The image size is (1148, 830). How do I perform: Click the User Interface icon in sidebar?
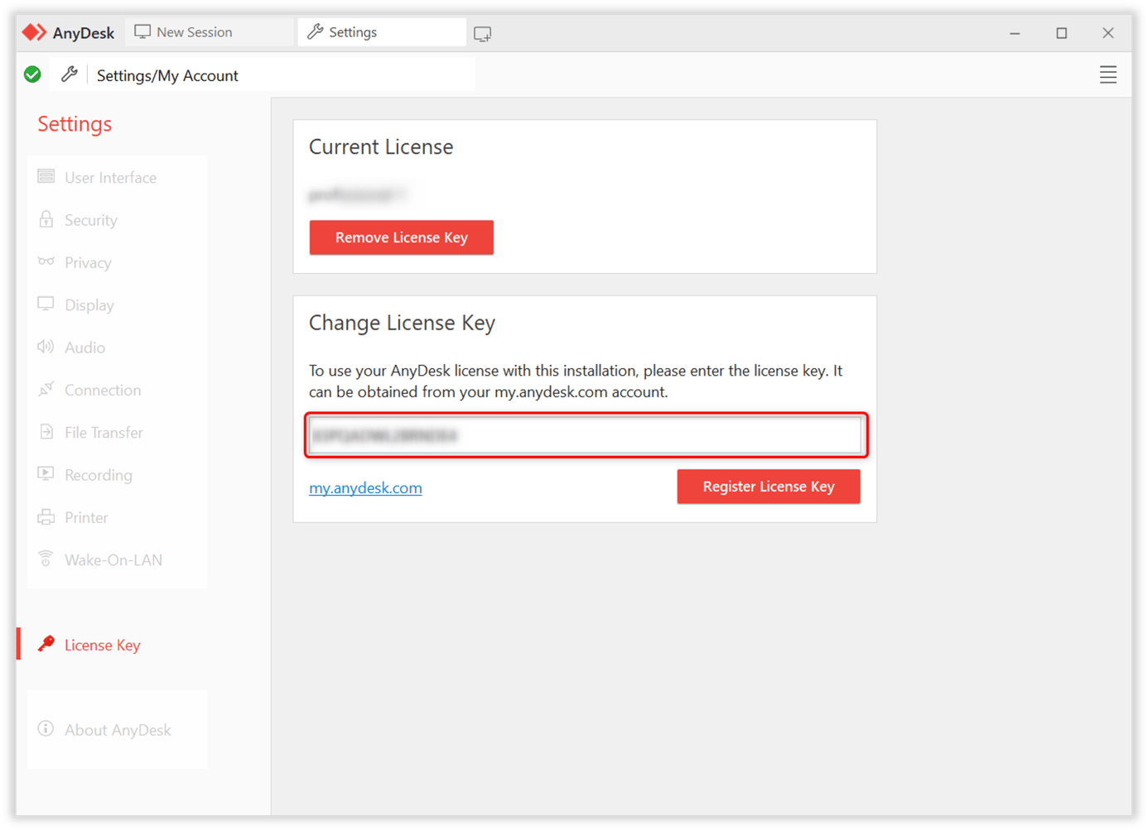pyautogui.click(x=46, y=176)
